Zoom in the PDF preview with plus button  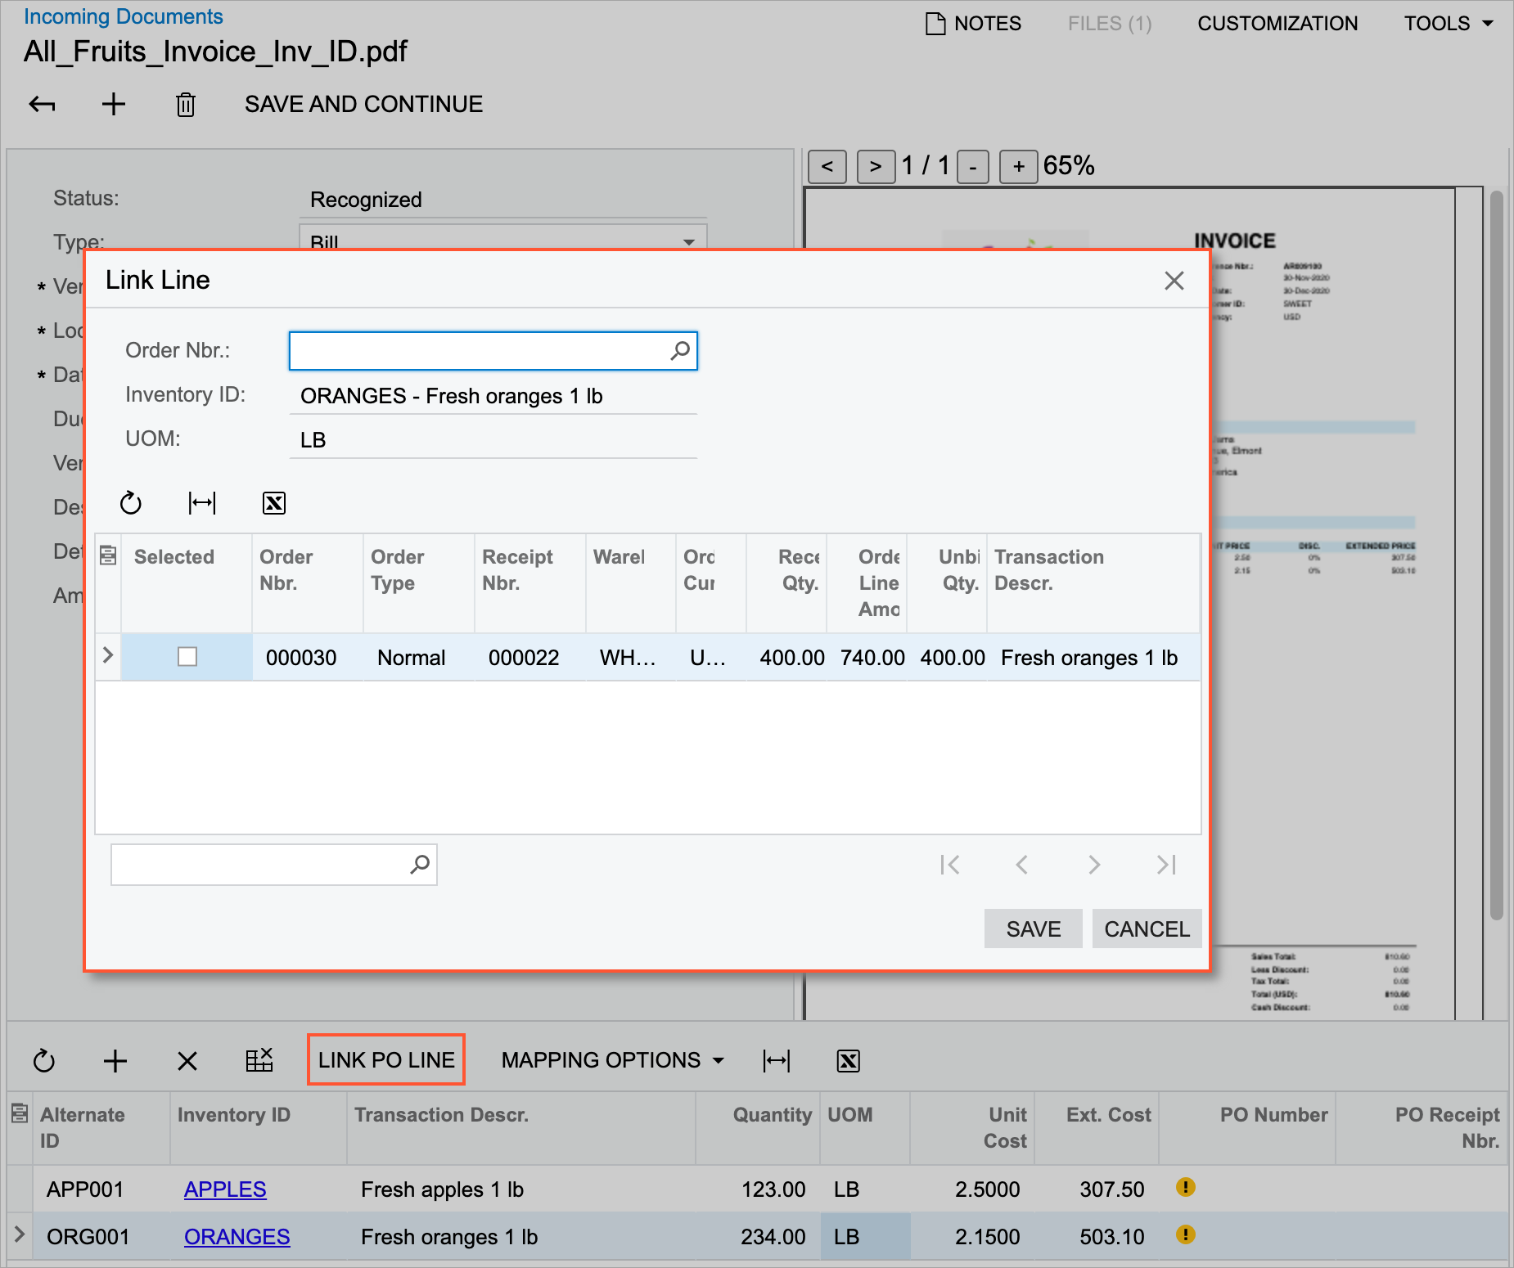pos(1018,167)
